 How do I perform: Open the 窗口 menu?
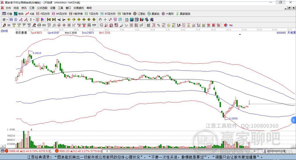[68, 8]
